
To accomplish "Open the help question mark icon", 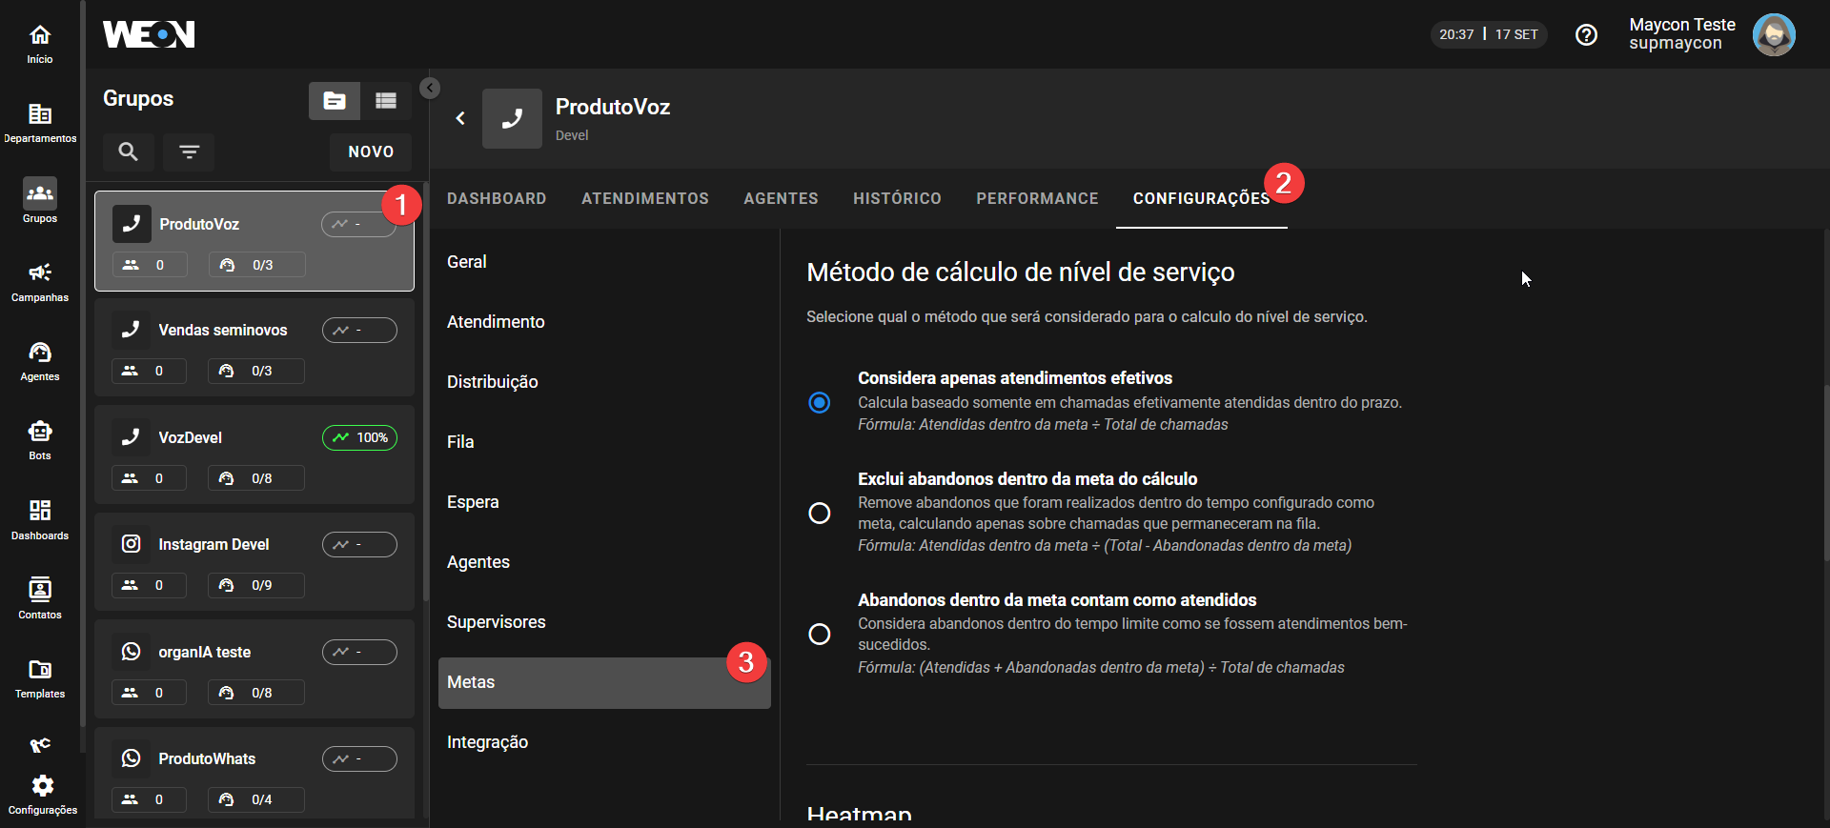I will pos(1586,35).
